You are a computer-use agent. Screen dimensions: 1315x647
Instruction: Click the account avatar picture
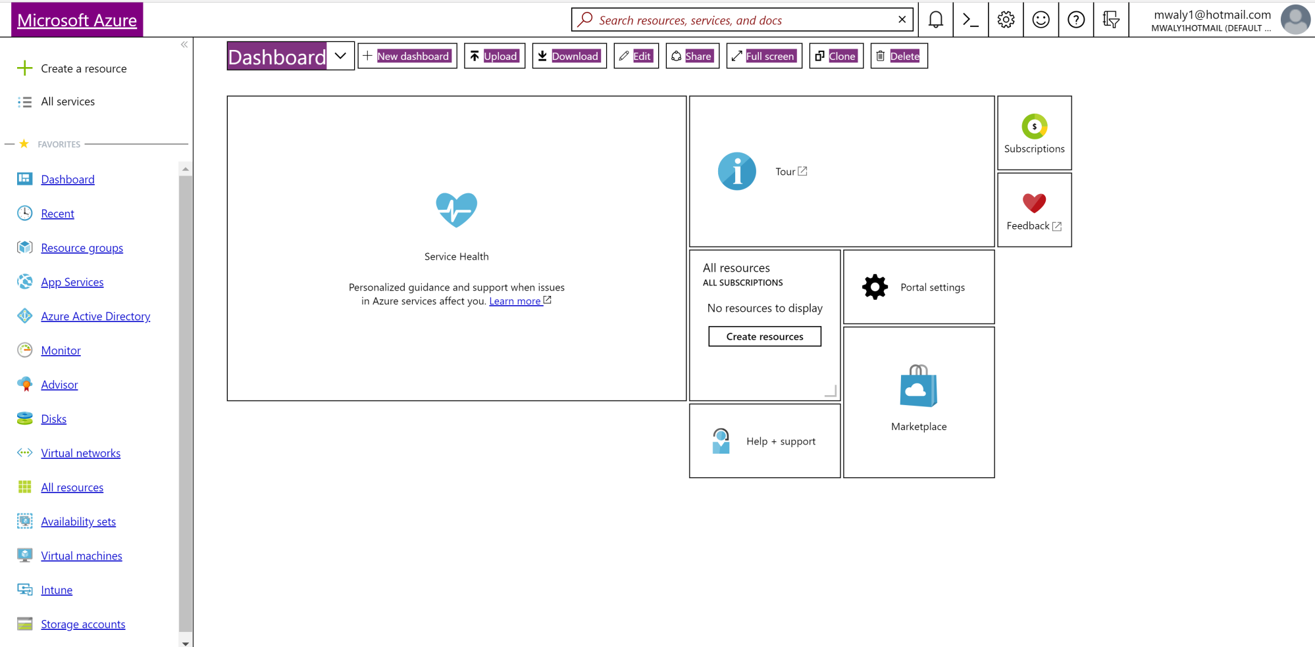pos(1295,19)
